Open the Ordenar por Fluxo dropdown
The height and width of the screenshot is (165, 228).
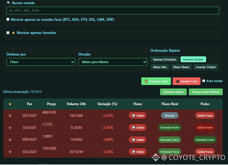tap(41, 62)
